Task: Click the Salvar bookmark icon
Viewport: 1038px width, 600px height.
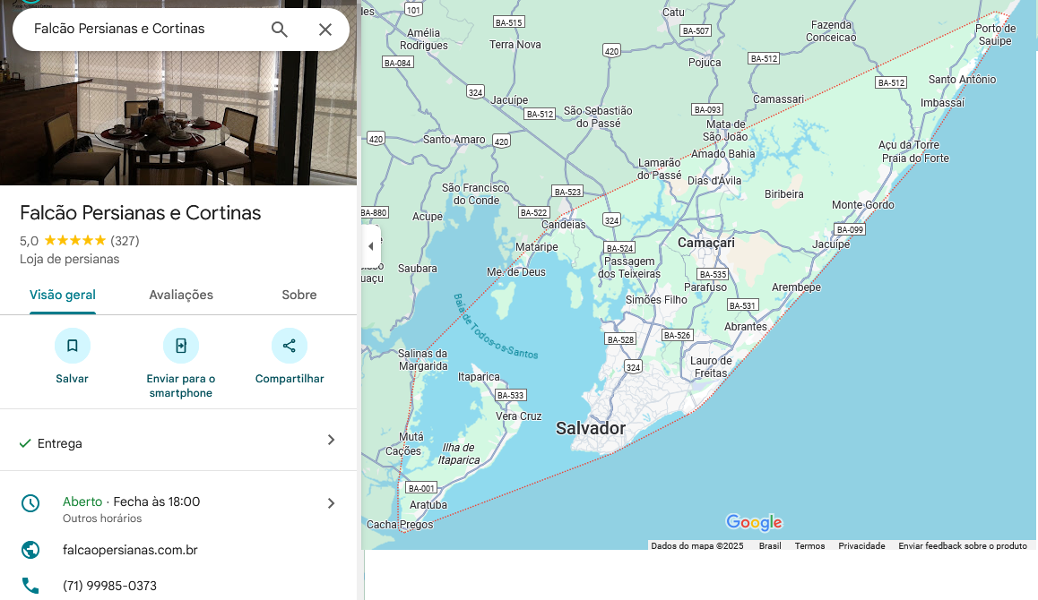Action: pyautogui.click(x=73, y=346)
